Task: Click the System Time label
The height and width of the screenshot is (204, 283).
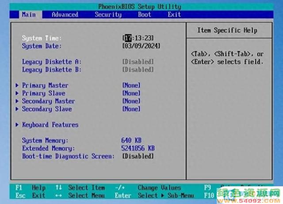Action: point(42,38)
